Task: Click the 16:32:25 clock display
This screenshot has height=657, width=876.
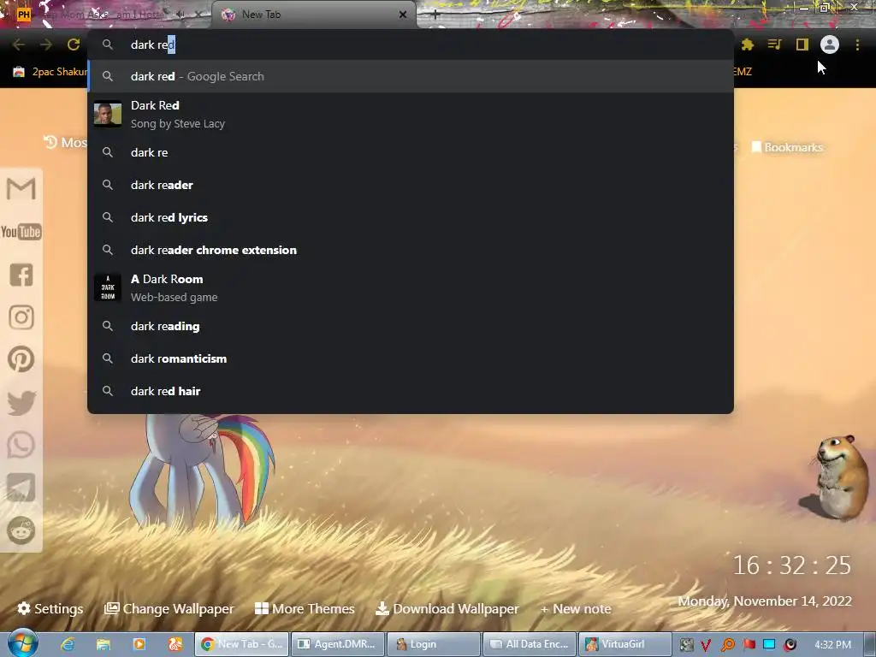Action: pyautogui.click(x=791, y=565)
